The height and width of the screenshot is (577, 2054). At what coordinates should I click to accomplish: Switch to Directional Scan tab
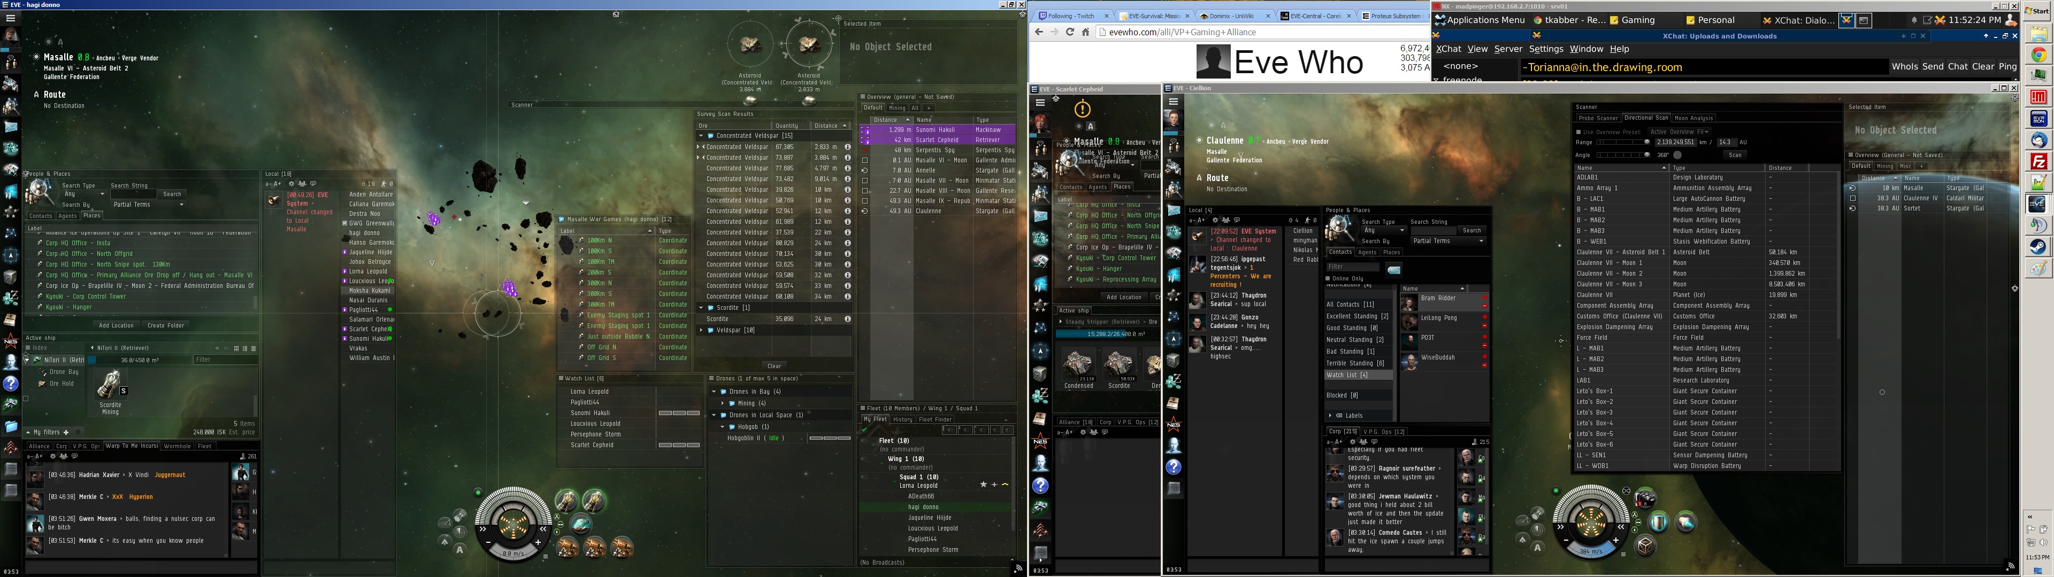coord(1646,118)
